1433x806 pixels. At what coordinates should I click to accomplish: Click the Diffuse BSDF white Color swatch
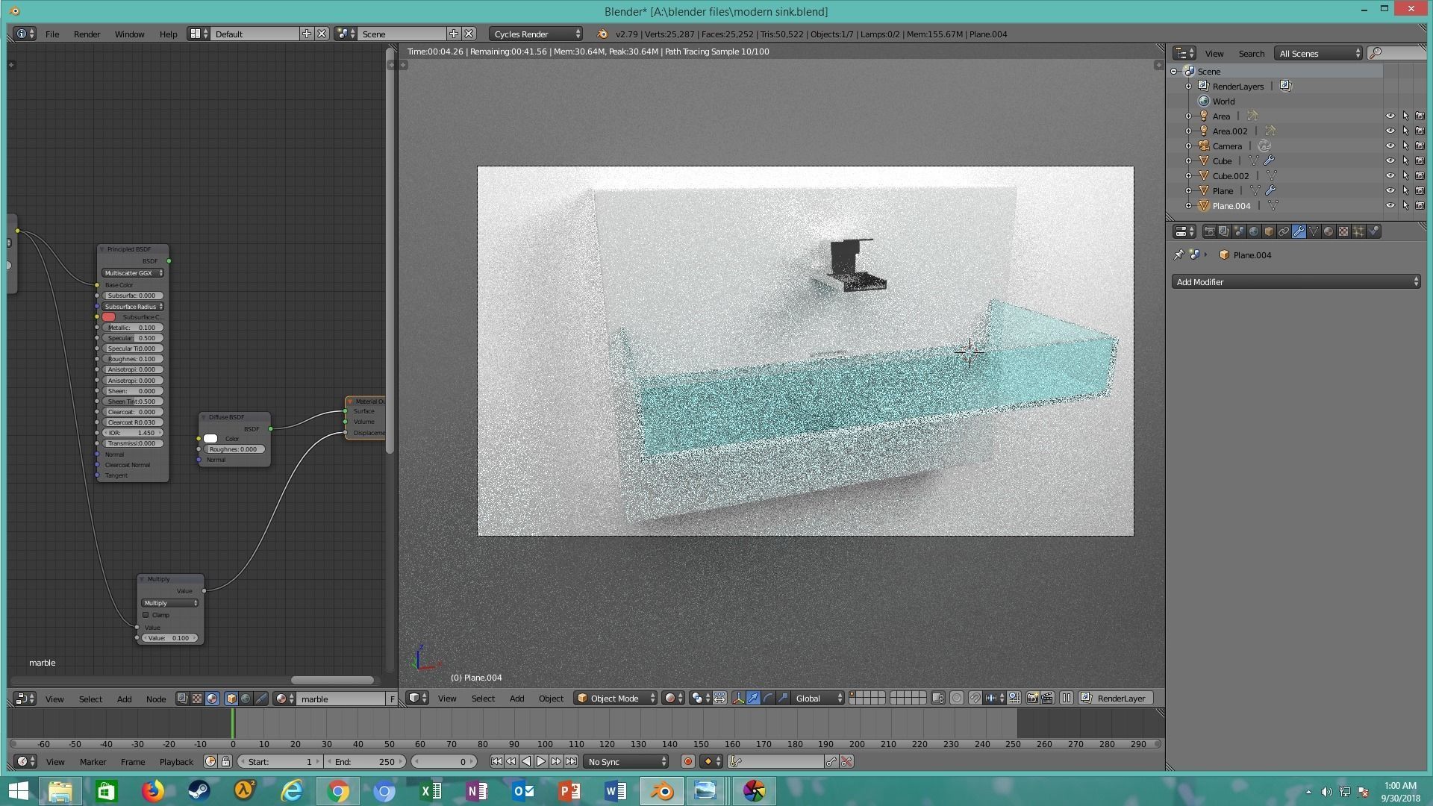(210, 438)
